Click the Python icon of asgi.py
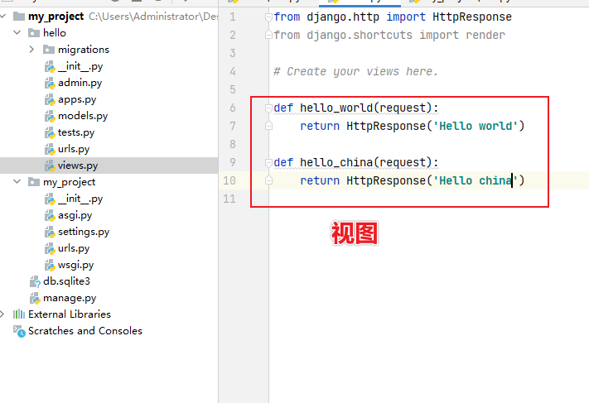 (x=50, y=215)
